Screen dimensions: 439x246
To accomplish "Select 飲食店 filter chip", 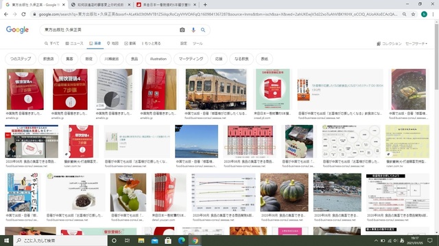I will 48,59.
